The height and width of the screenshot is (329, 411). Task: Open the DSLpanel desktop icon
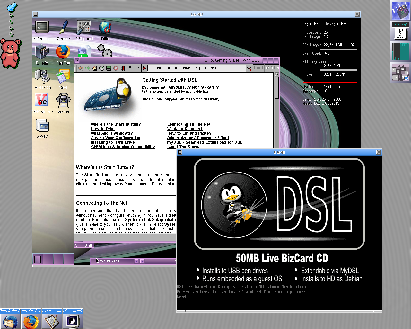tap(84, 28)
